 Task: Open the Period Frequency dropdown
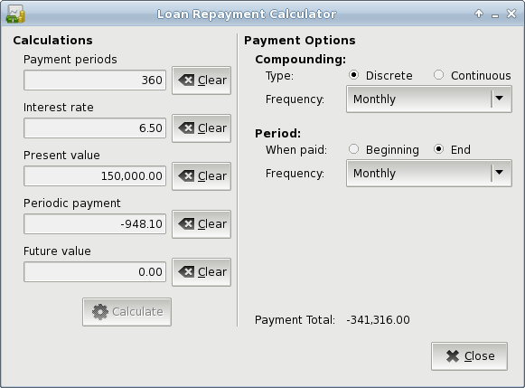point(429,174)
